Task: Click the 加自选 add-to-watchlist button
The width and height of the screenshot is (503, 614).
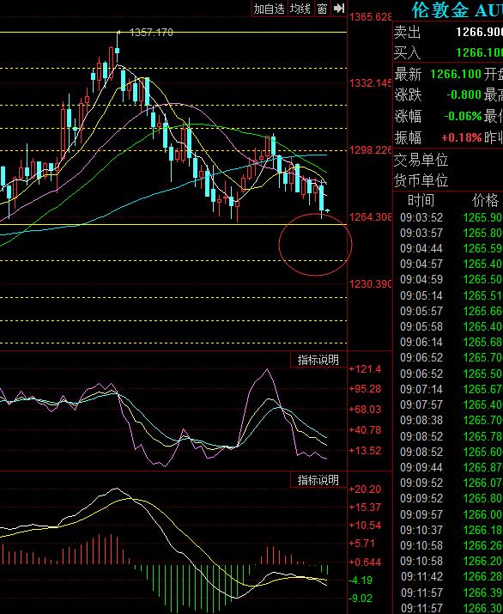Action: pos(269,9)
